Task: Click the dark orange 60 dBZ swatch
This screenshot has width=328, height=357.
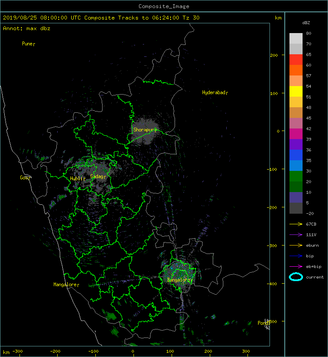Action: 296,70
